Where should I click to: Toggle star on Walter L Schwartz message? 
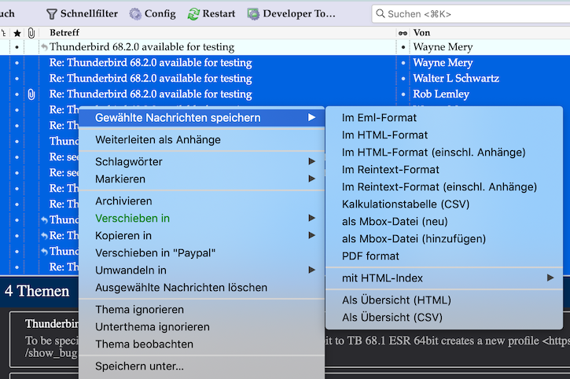point(17,79)
